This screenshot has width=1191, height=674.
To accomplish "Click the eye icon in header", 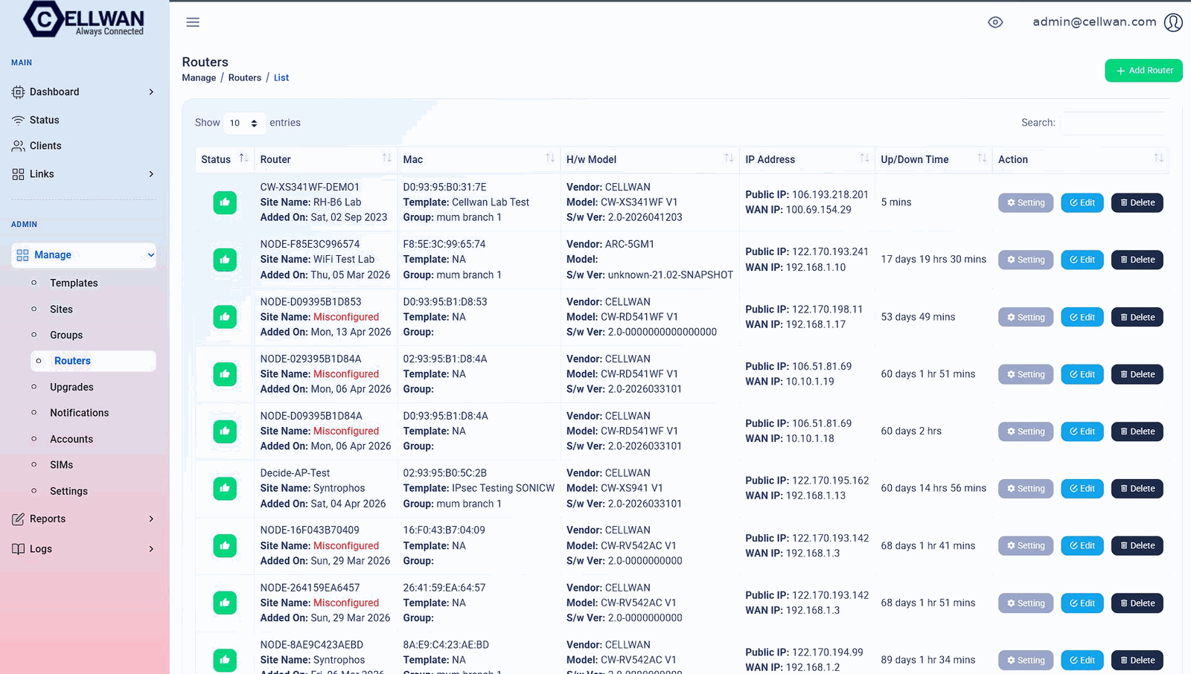I will point(995,22).
